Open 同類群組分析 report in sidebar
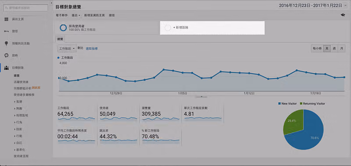 click(23, 88)
